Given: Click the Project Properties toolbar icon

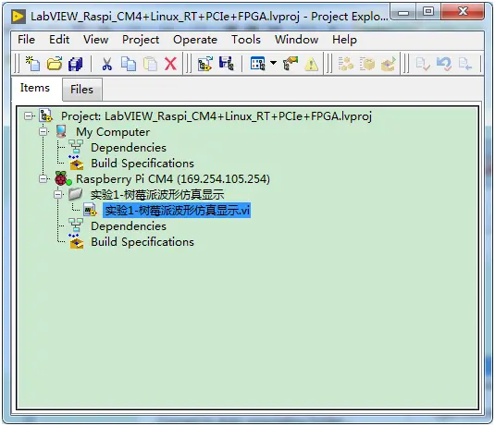Looking at the screenshot, I should (x=291, y=64).
